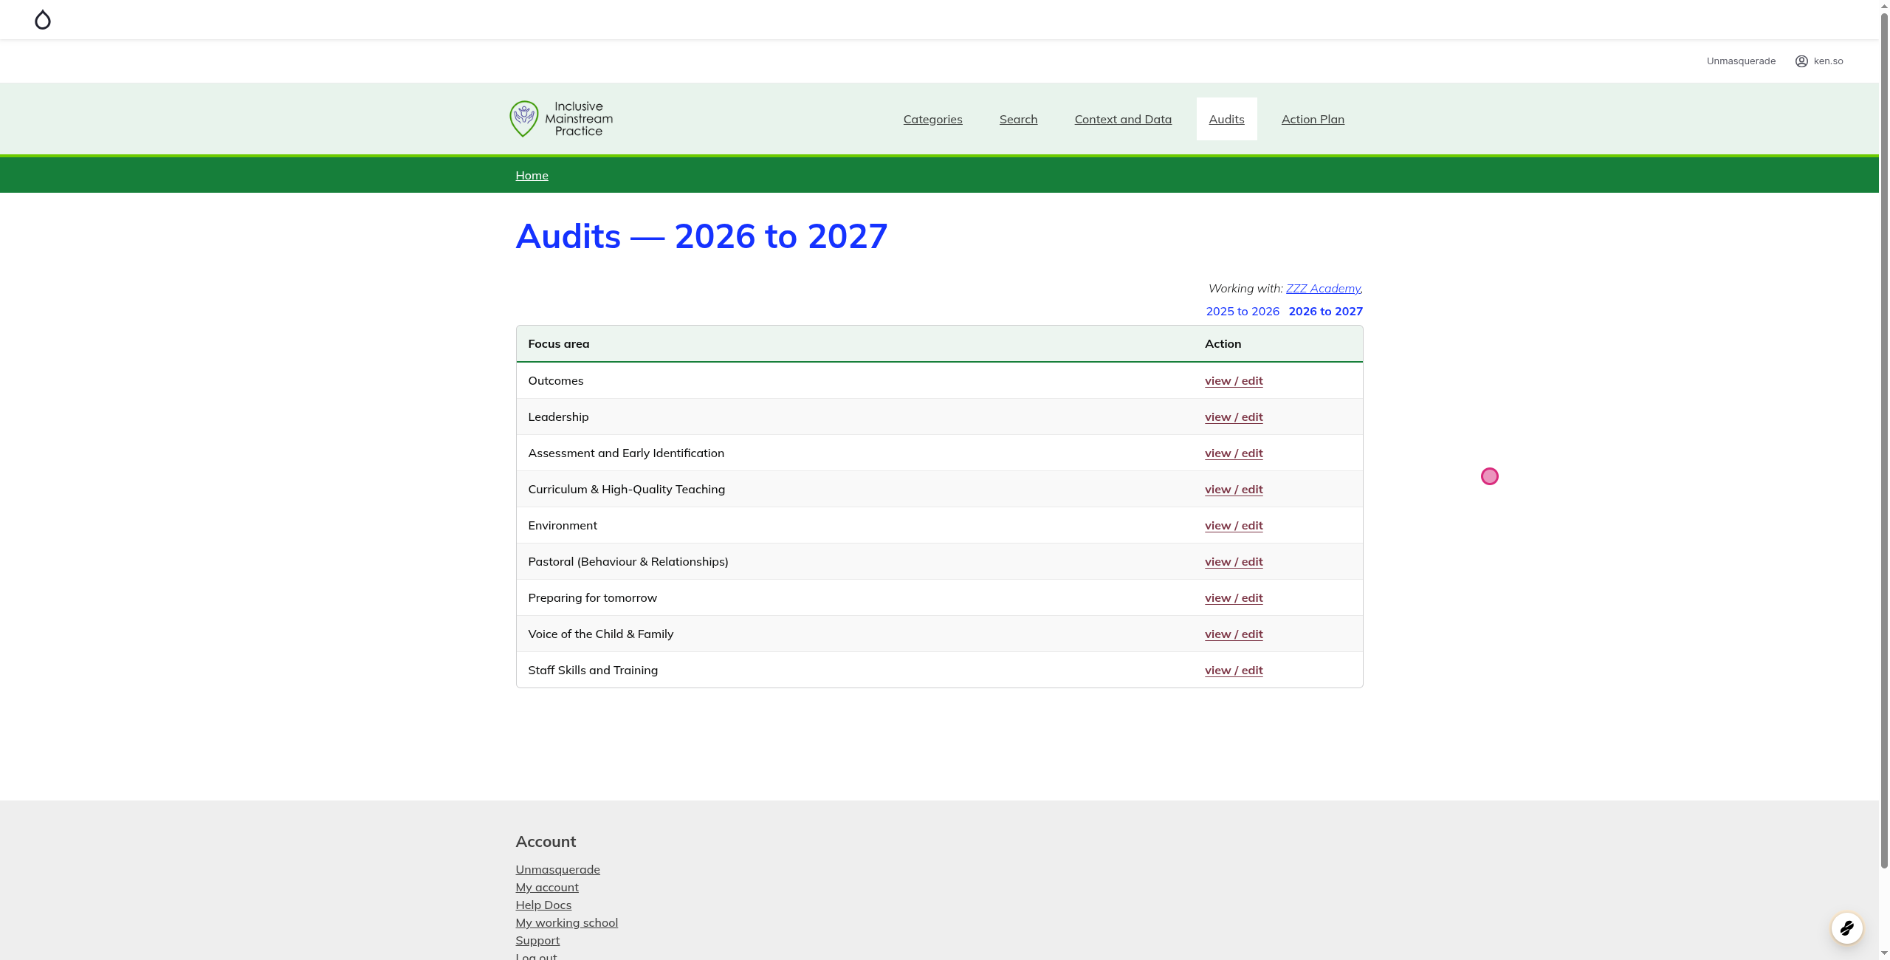1890x960 pixels.
Task: Switch to the 2025 to 2026 year
Action: 1243,312
